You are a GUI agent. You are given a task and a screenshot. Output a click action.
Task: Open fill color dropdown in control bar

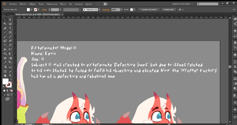coord(31,10)
